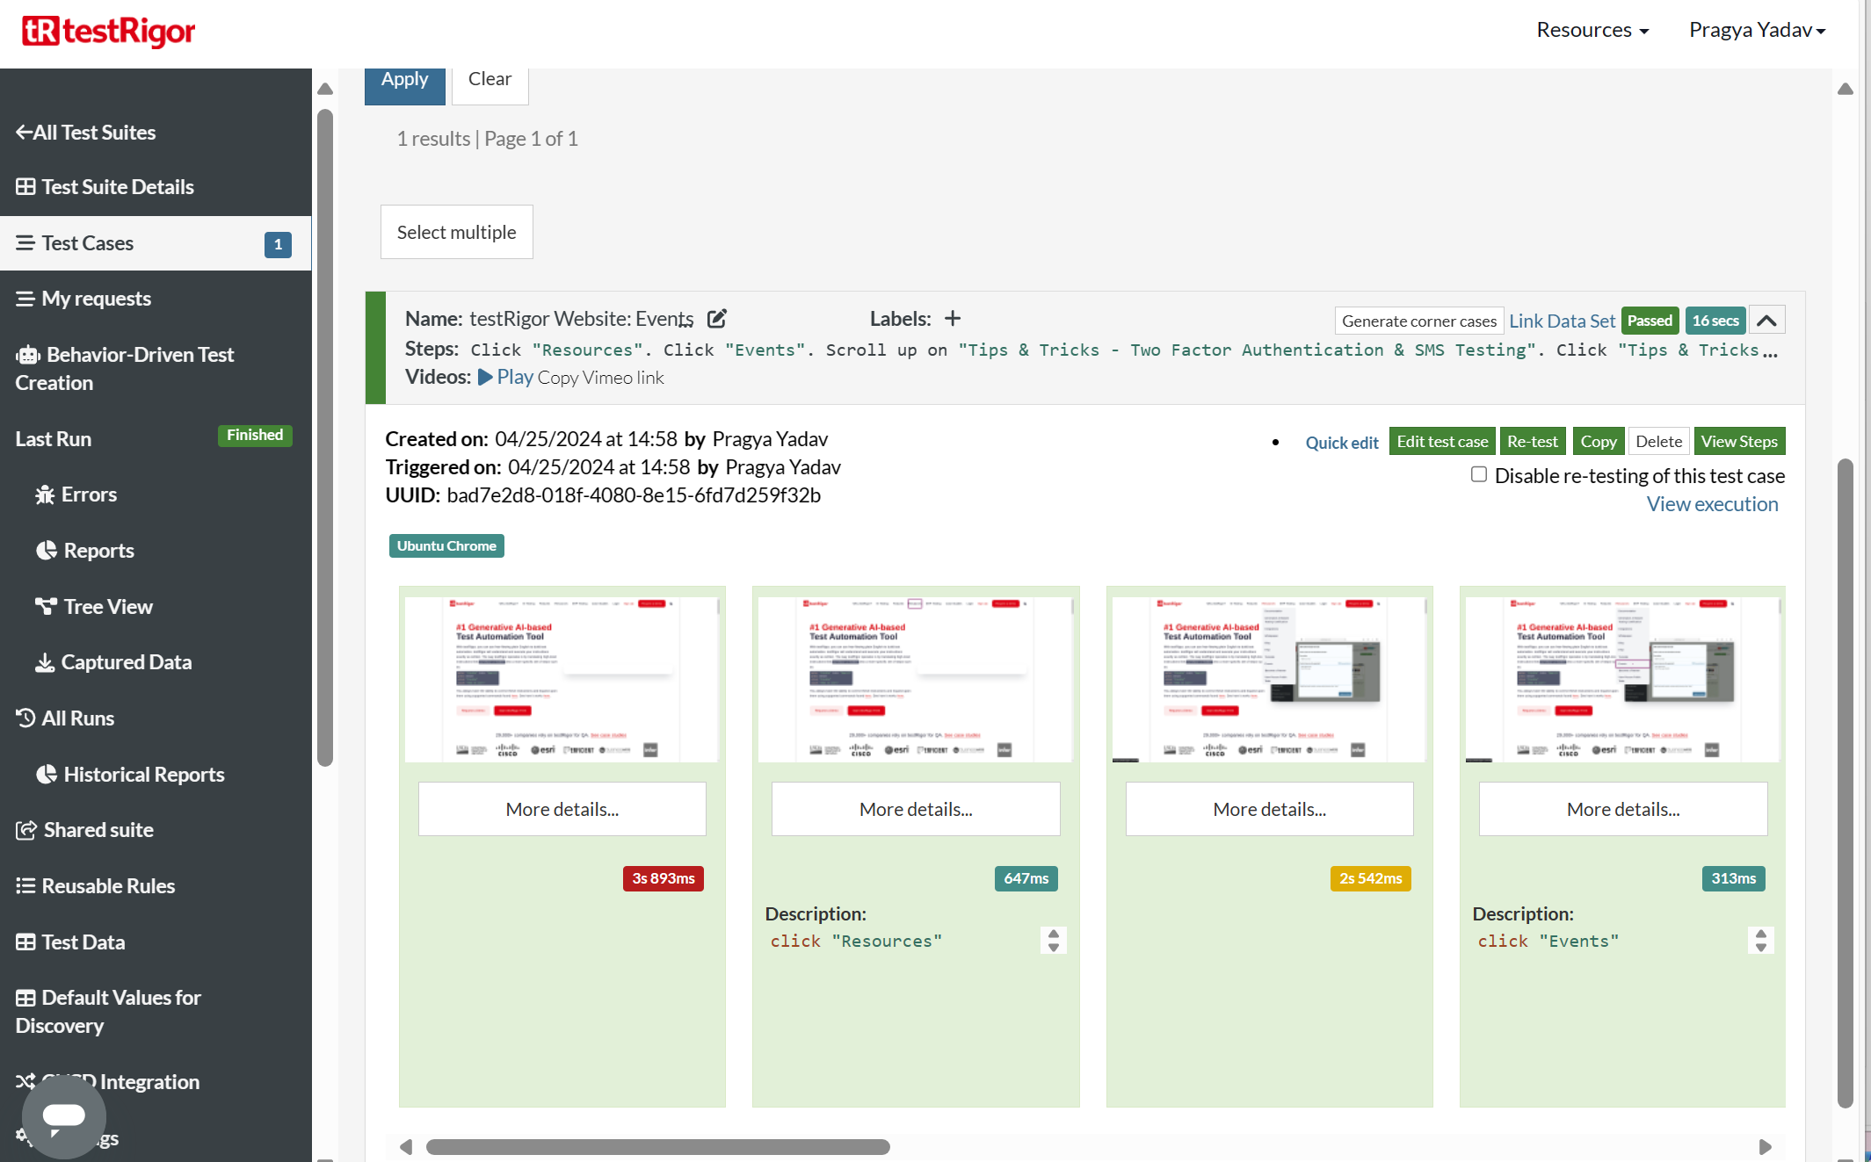Go back to All Test Suites

[85, 133]
